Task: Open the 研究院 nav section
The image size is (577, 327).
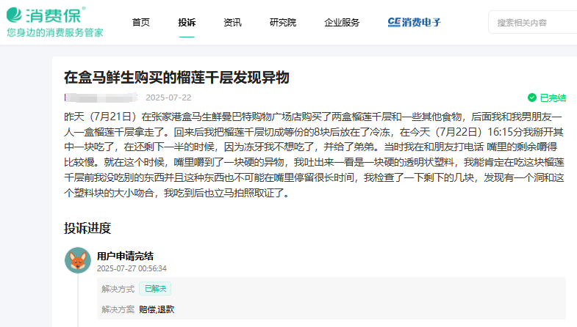Action: pyautogui.click(x=283, y=23)
